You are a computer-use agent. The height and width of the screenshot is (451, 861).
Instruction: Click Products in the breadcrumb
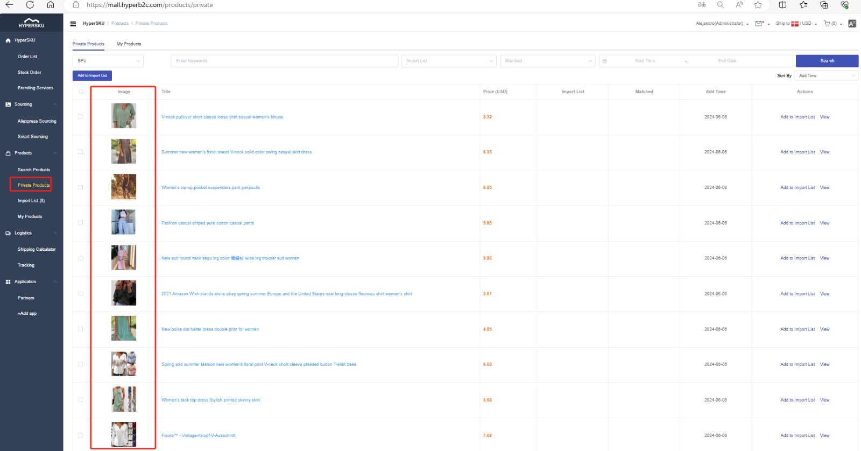120,24
